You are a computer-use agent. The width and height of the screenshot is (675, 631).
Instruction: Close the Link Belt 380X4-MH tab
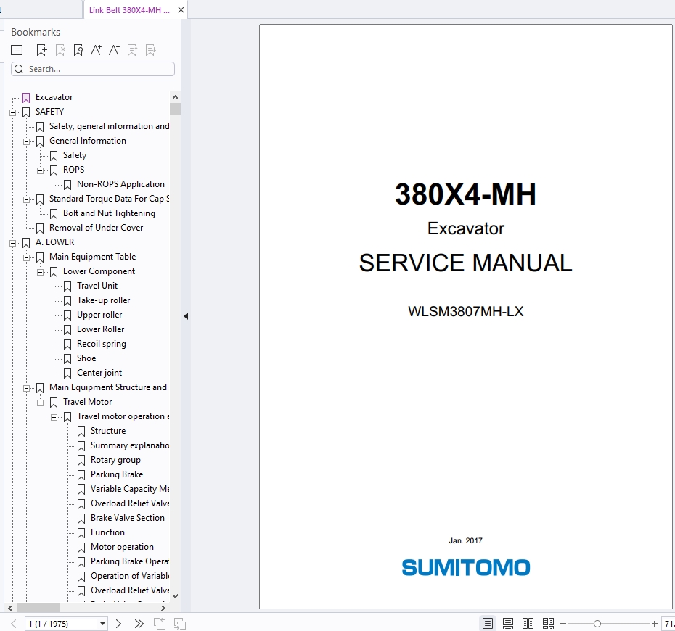coord(181,10)
